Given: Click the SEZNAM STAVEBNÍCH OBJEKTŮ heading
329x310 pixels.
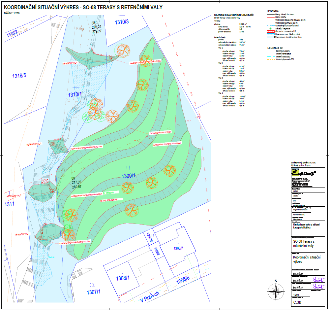Looking at the screenshot, I should [x=234, y=15].
